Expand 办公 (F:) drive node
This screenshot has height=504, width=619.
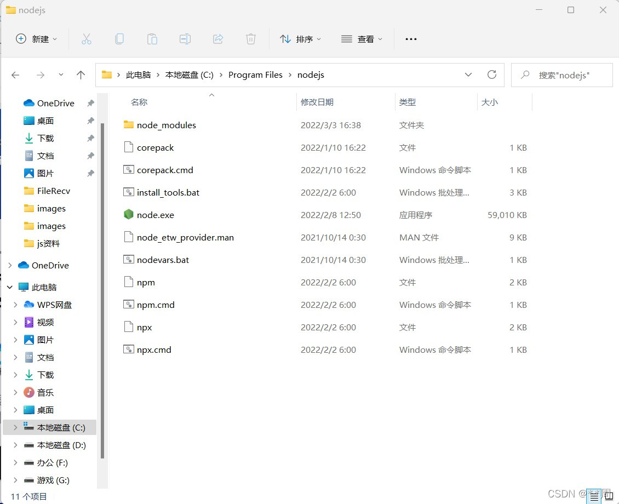pos(15,462)
